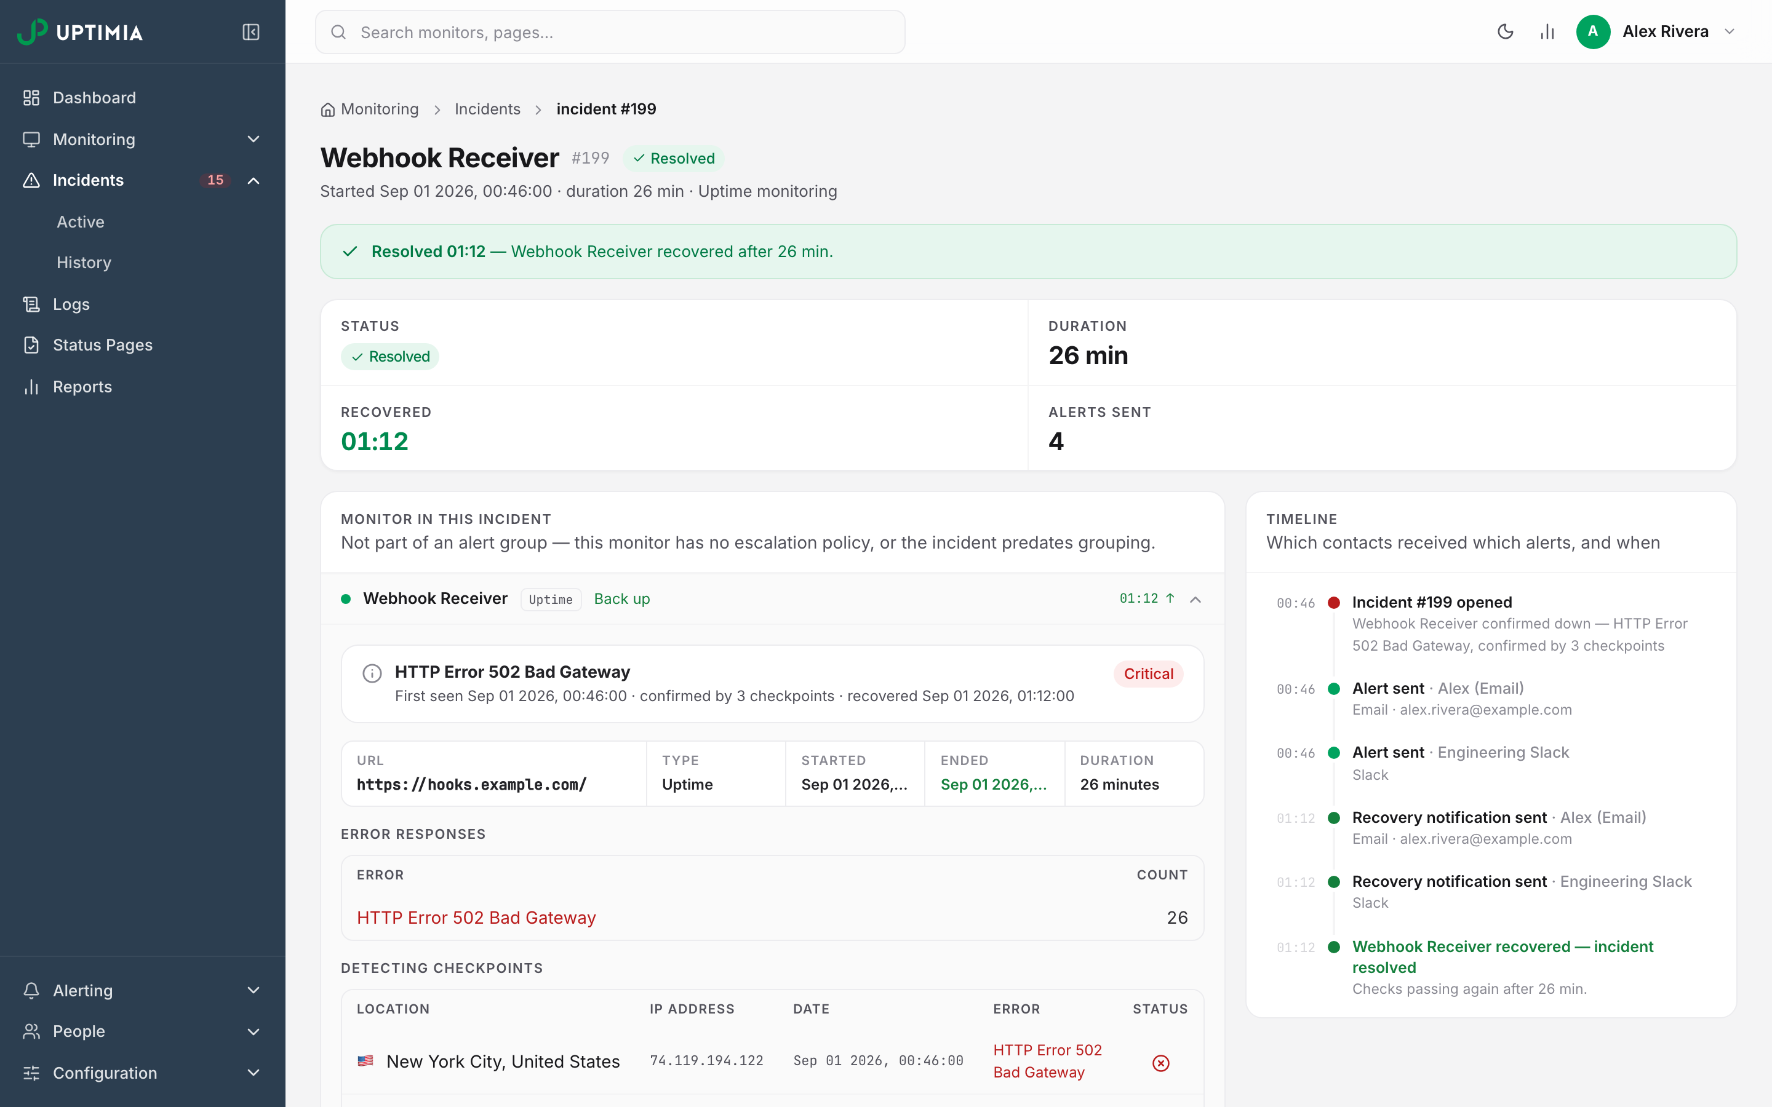Screen dimensions: 1772x1107
Task: Open the bar chart stats icon
Action: pyautogui.click(x=1547, y=31)
